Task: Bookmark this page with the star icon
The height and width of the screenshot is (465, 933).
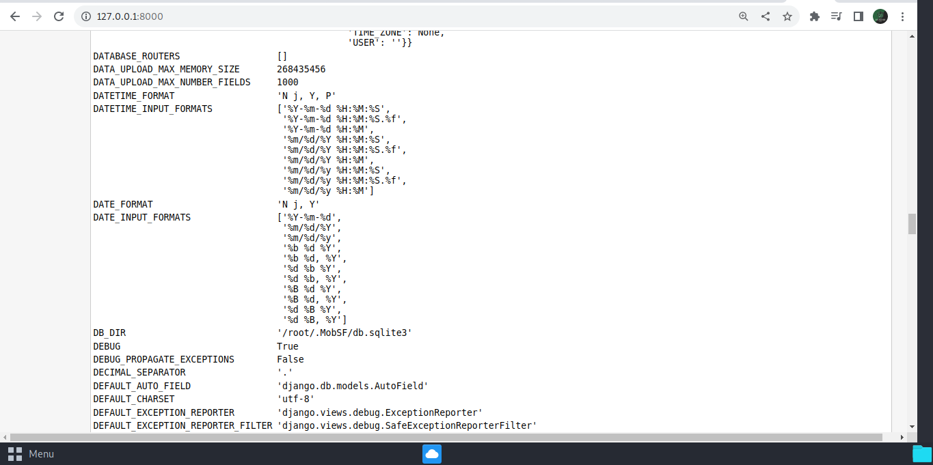Action: click(788, 16)
